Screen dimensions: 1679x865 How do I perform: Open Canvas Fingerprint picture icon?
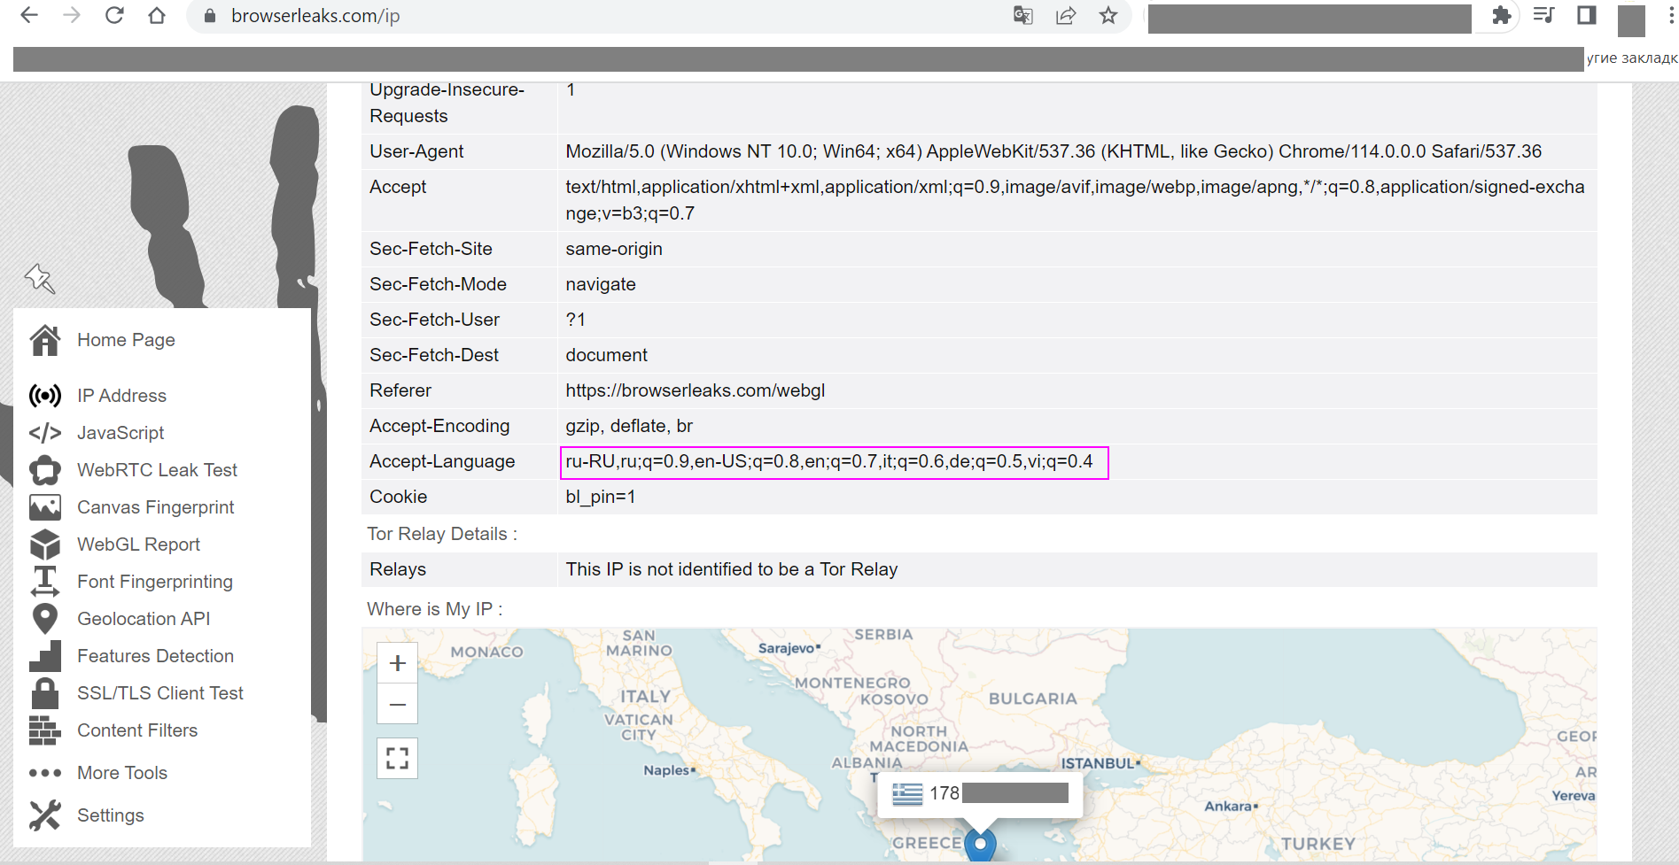click(x=45, y=507)
